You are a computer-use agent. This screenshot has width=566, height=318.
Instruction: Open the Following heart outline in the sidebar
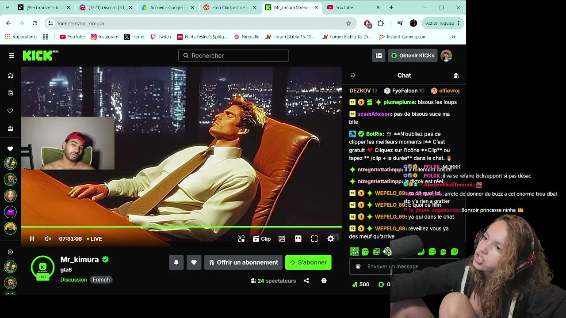pyautogui.click(x=10, y=111)
